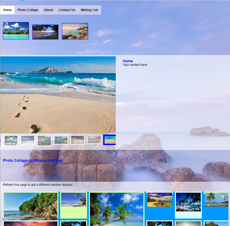Open the rocky jungle coastline mosaic photo
This screenshot has width=230, height=226.
click(30, 206)
